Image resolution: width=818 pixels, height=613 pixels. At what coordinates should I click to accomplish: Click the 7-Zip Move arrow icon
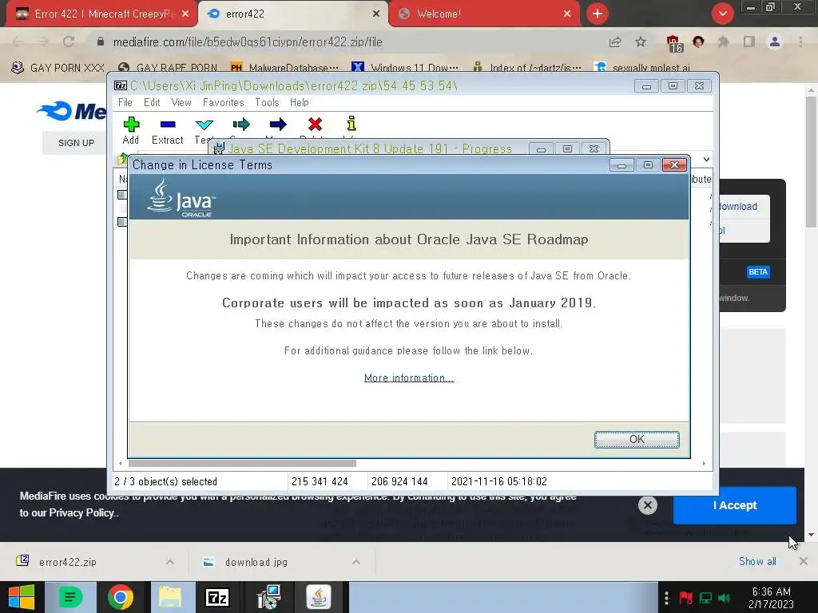click(x=278, y=124)
